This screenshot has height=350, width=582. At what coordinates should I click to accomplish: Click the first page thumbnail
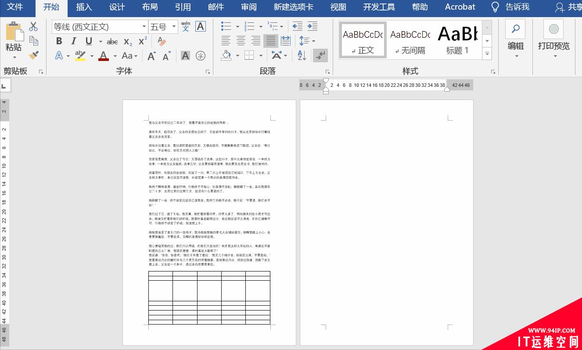(x=209, y=222)
